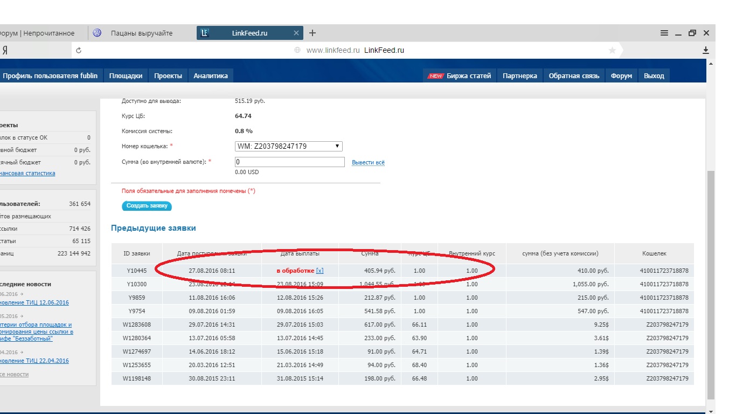Screen dimensions: 736x414
Task: Click the 'все новости' link
Action: (15, 374)
